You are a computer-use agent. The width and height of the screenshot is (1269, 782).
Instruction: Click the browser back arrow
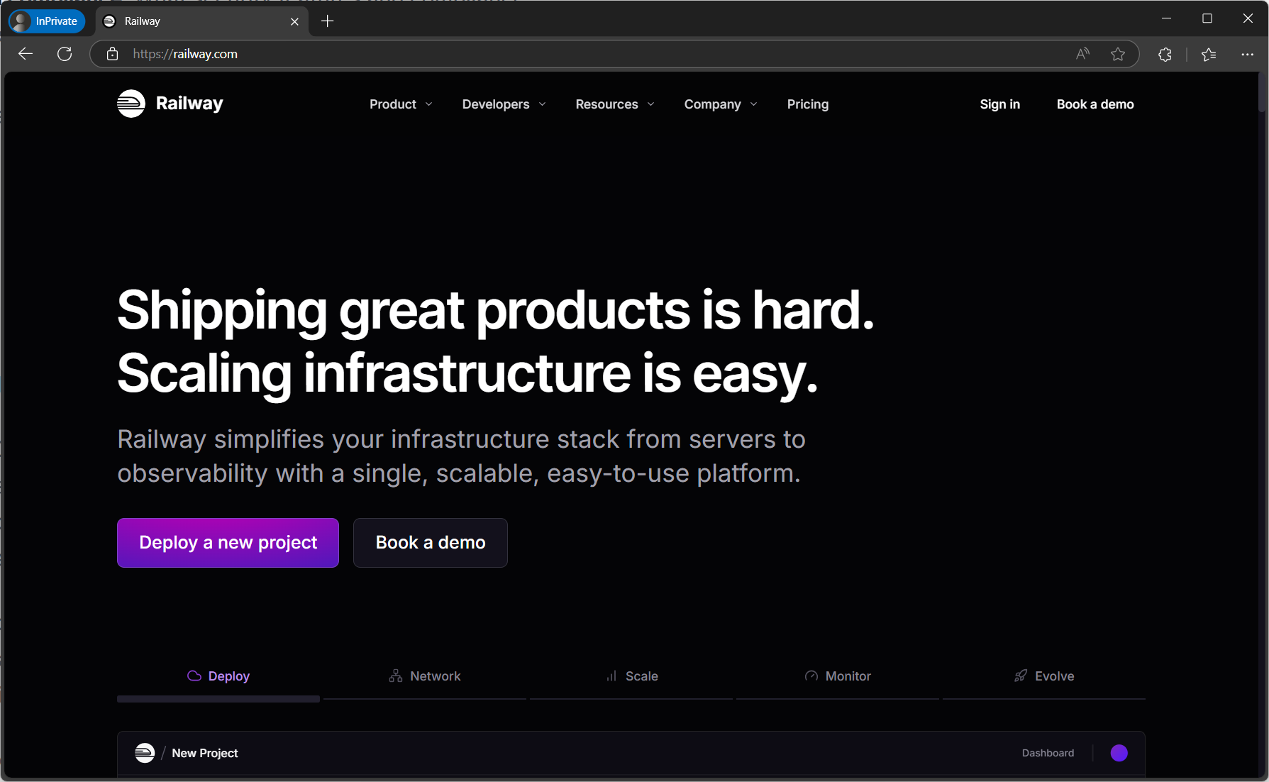pyautogui.click(x=26, y=54)
